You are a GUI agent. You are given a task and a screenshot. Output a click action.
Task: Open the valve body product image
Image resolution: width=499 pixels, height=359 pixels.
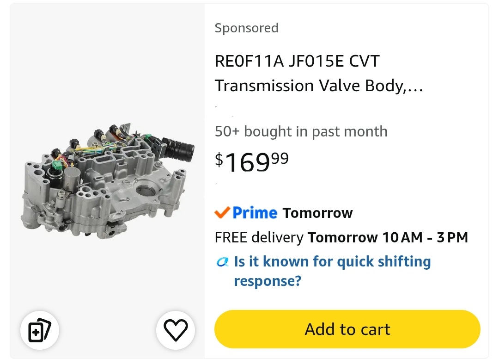coord(108,180)
